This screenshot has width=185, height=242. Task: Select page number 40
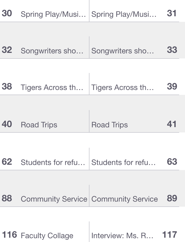pyautogui.click(x=7, y=124)
